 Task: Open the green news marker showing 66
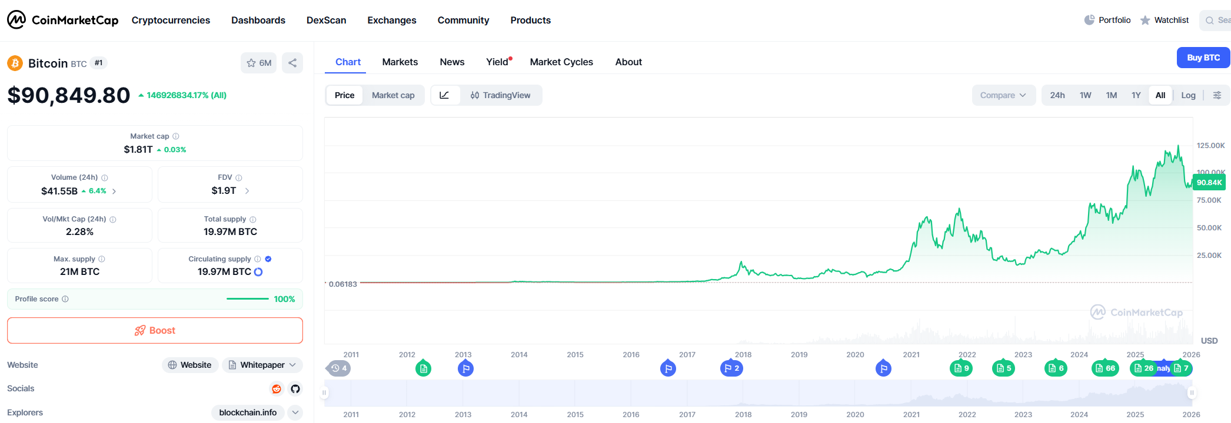point(1105,368)
